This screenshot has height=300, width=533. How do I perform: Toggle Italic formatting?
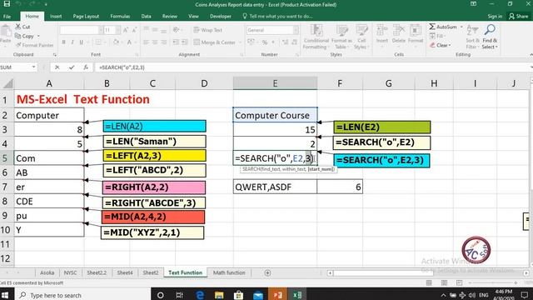point(72,42)
